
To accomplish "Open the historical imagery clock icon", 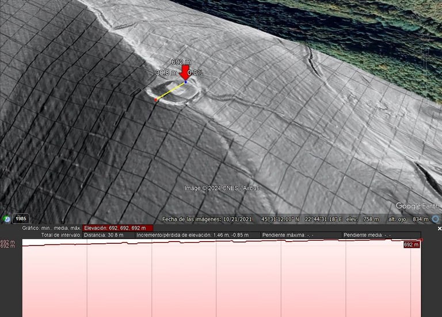I will (x=7, y=219).
